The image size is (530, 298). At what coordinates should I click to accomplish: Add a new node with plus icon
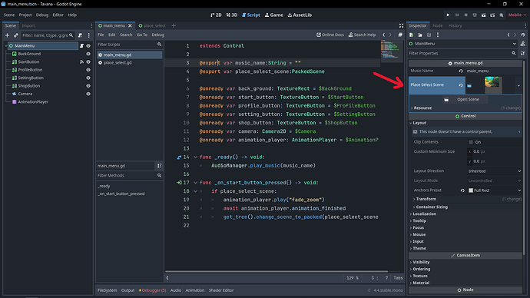pyautogui.click(x=7, y=35)
